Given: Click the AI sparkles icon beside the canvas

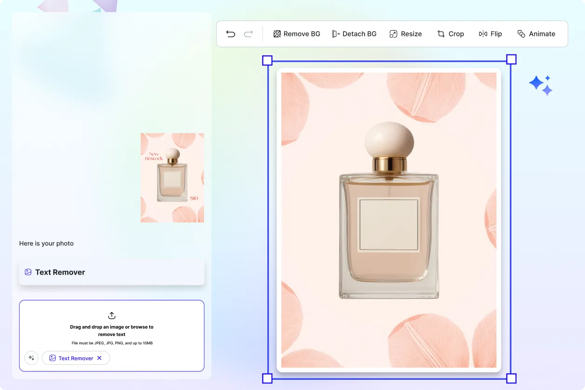Looking at the screenshot, I should click(x=540, y=84).
